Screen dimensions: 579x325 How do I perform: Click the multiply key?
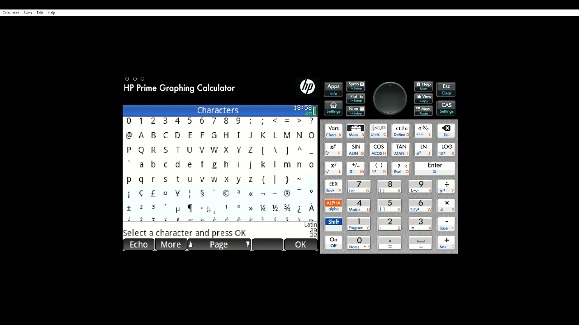point(446,205)
